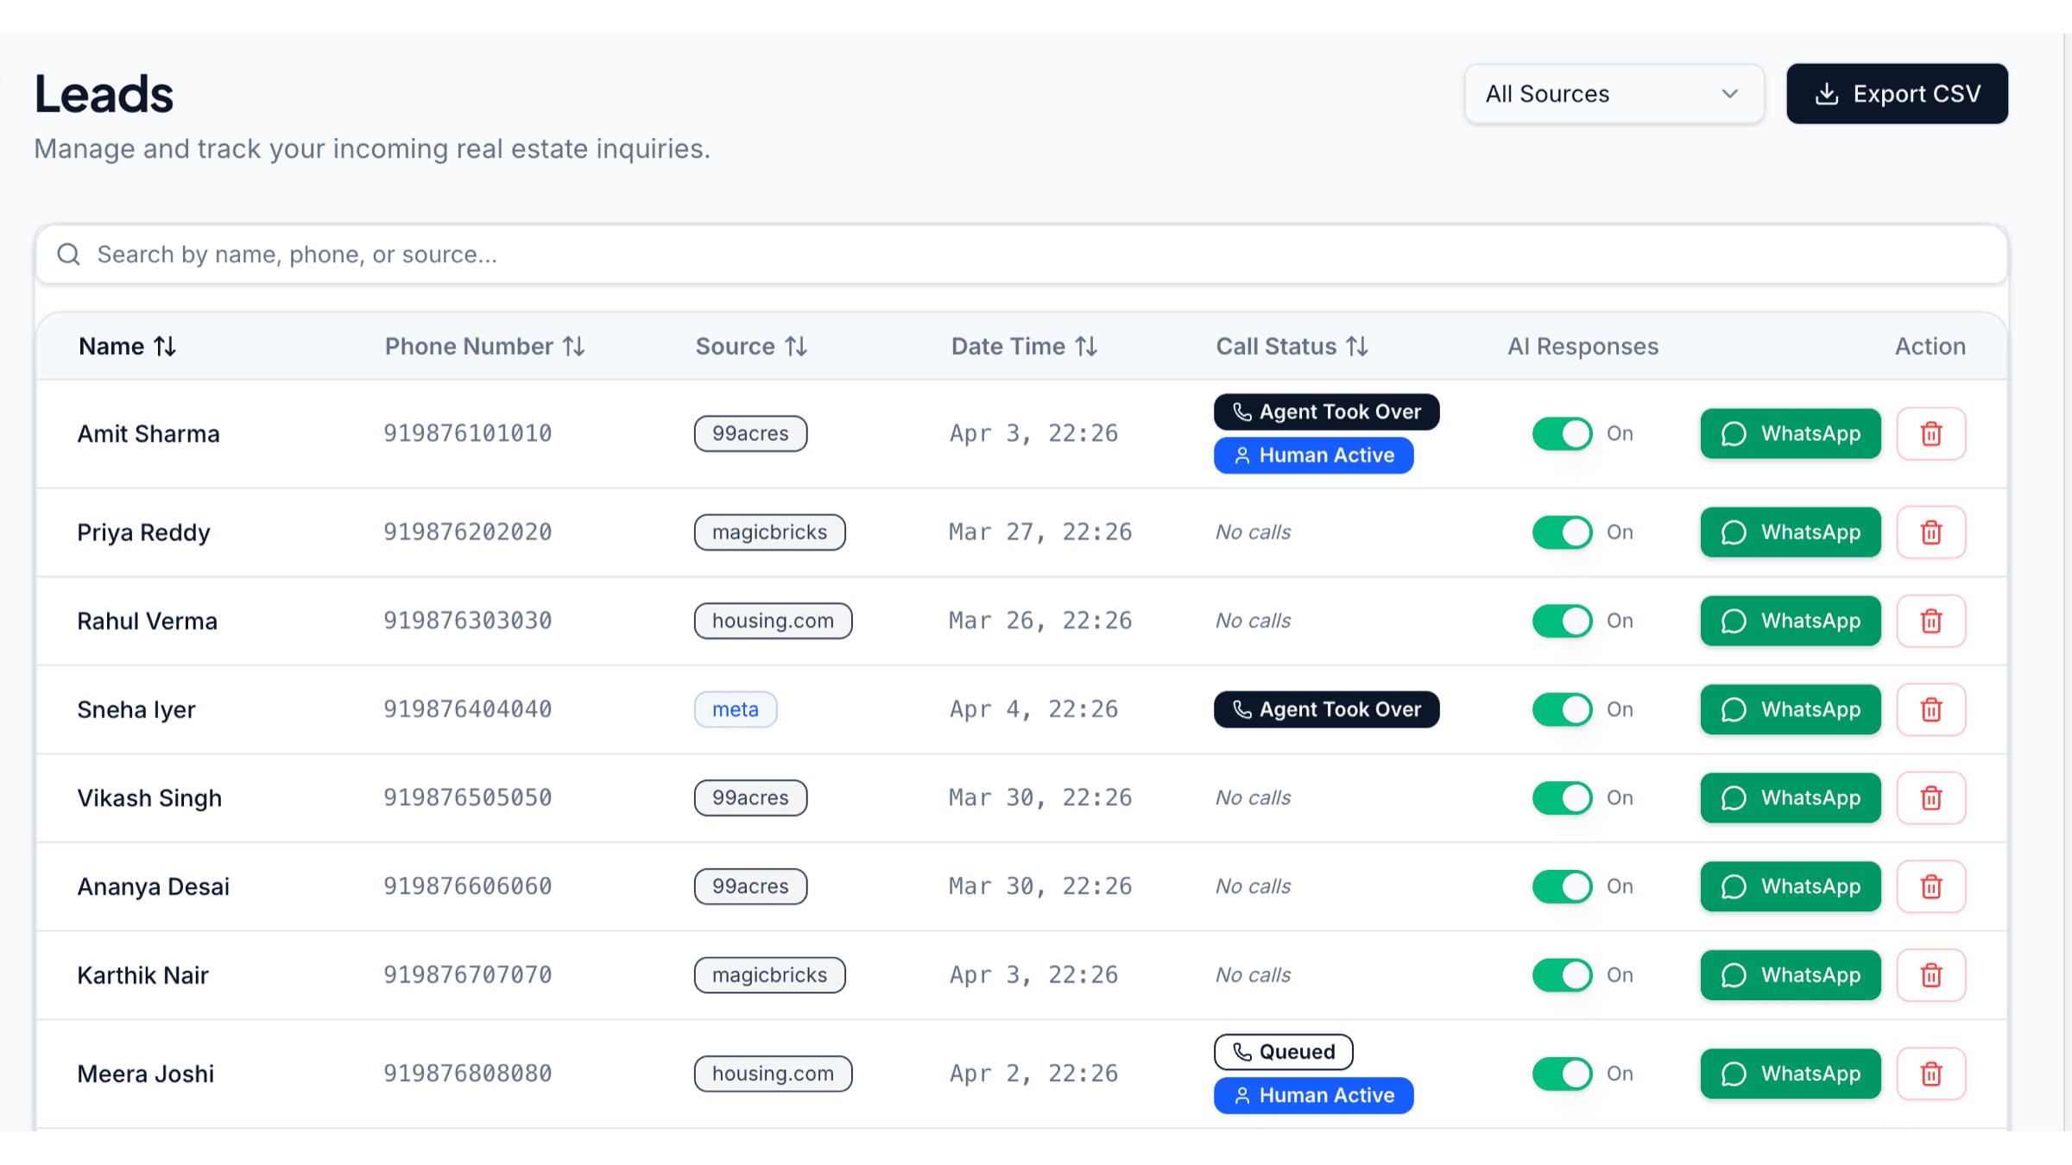Viewport: 2072px width, 1165px height.
Task: Switch off AI responses for Vikash Singh
Action: click(x=1563, y=798)
